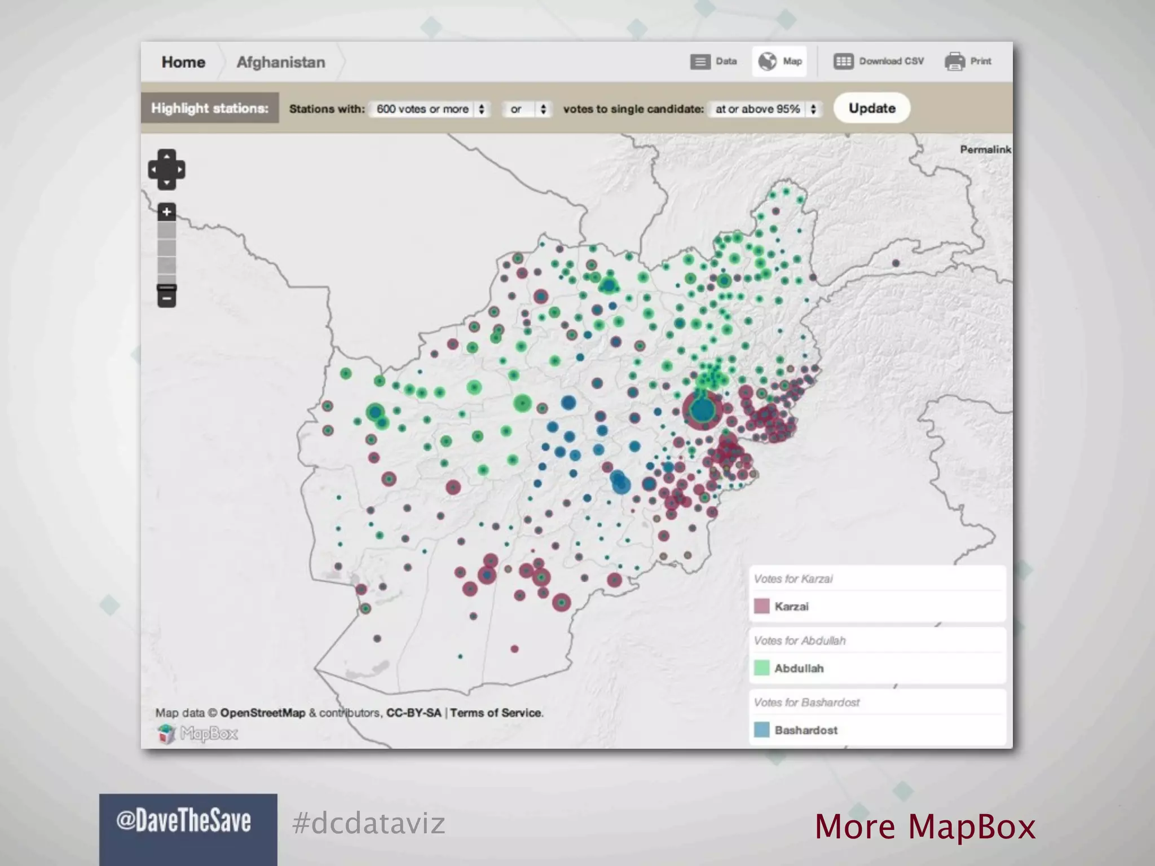The image size is (1155, 866).
Task: Click the 'More MapBox' slide title
Action: 925,827
